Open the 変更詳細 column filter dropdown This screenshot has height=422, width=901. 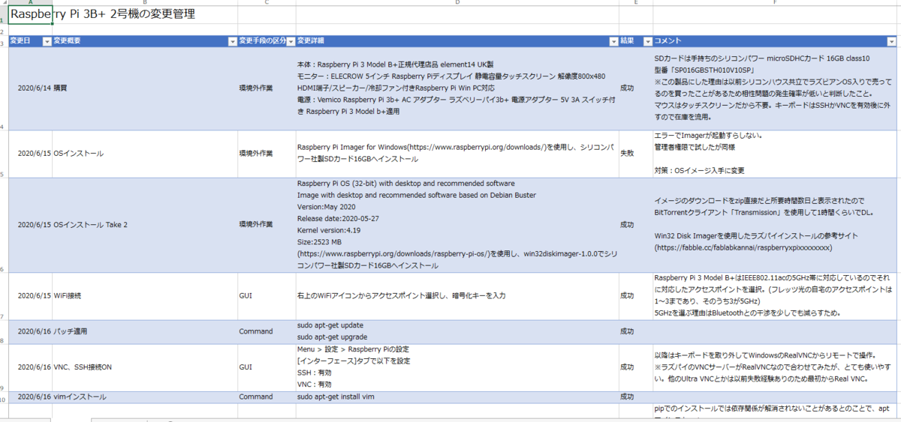point(614,41)
